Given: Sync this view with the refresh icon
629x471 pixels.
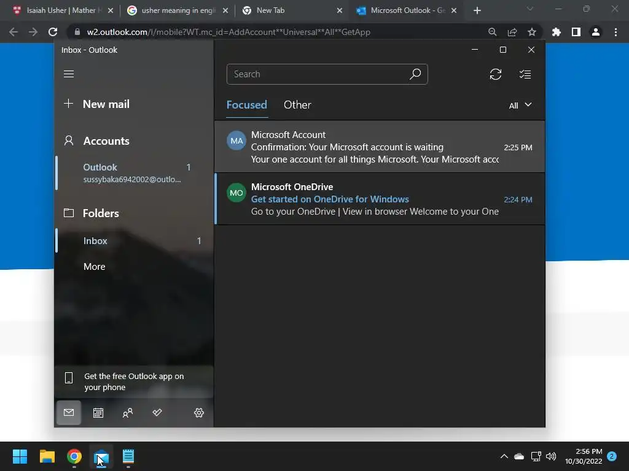Looking at the screenshot, I should coord(496,74).
